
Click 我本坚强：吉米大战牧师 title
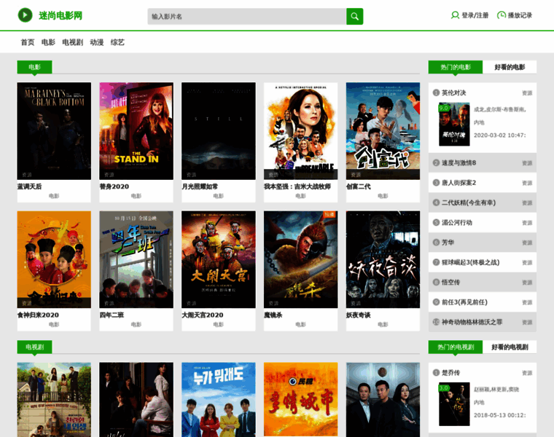[x=297, y=186]
